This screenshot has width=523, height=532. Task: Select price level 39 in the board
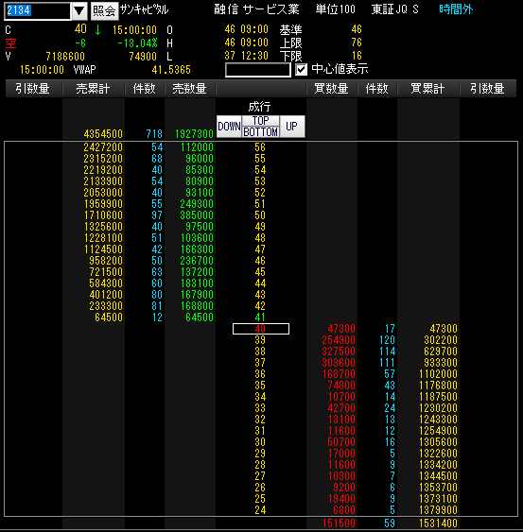point(260,340)
